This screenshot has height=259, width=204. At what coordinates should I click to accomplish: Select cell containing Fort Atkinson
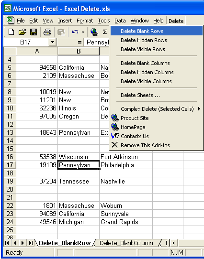click(126, 157)
